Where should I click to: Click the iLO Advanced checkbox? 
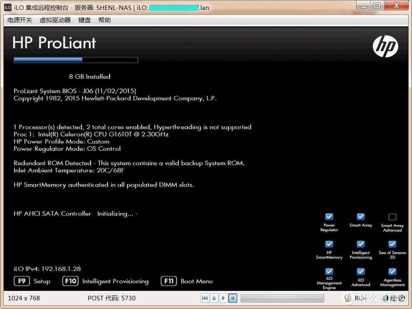pos(360,271)
